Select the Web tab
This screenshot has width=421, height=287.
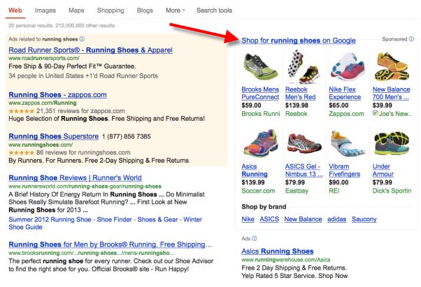[x=15, y=10]
